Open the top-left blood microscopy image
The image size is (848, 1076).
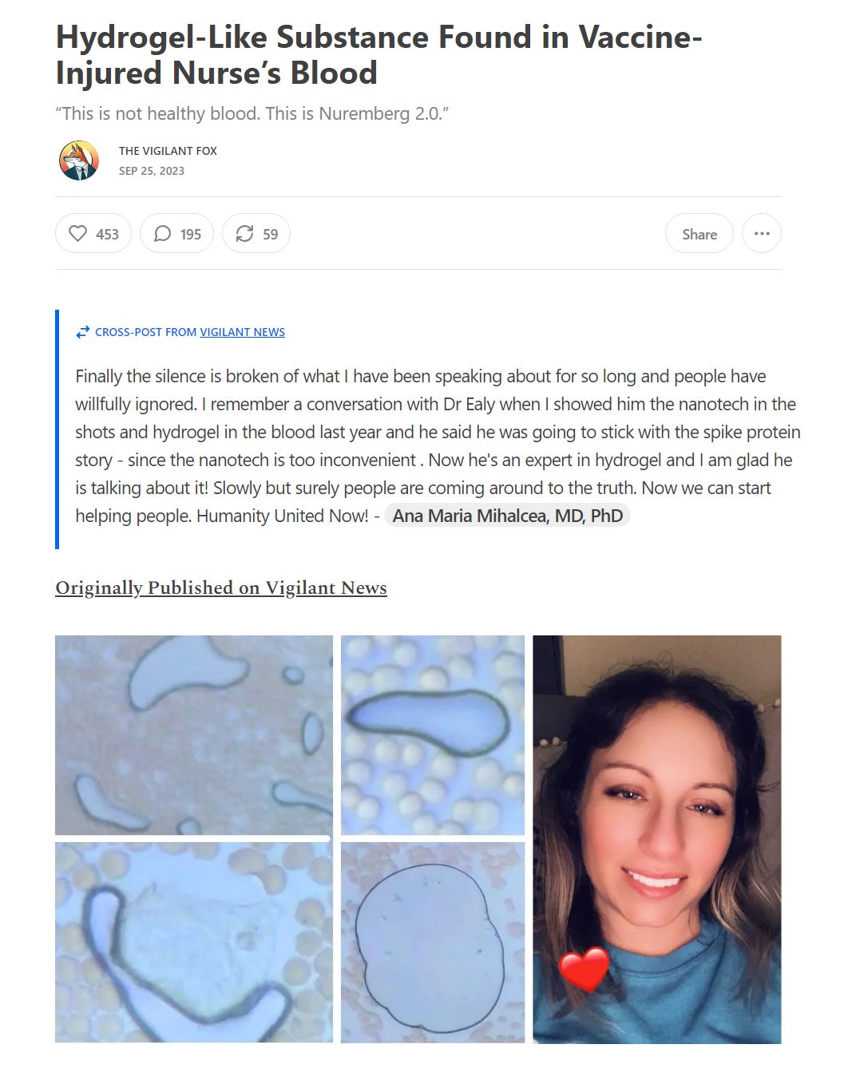click(194, 735)
